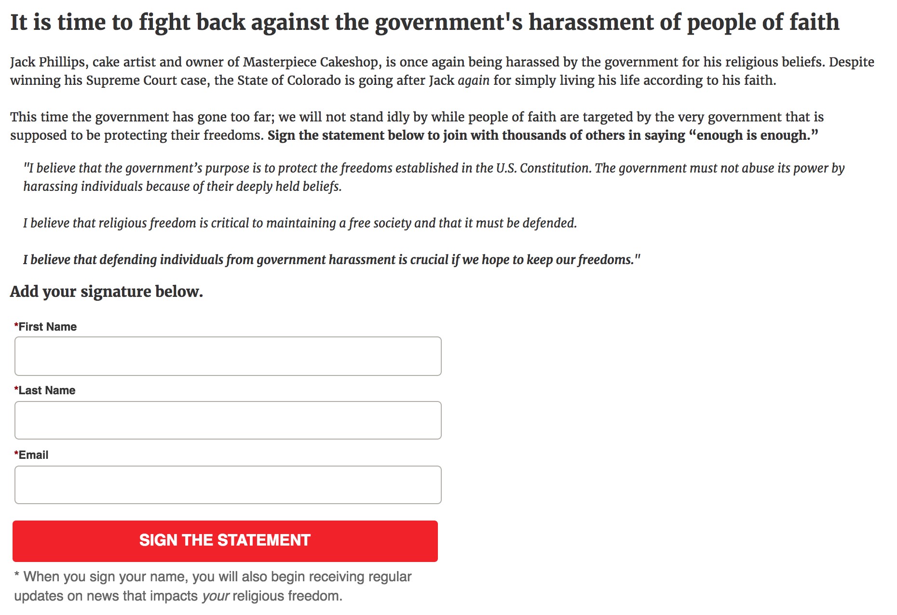Click the bold "enough is enough." phrase
897x615 pixels.
coord(757,135)
